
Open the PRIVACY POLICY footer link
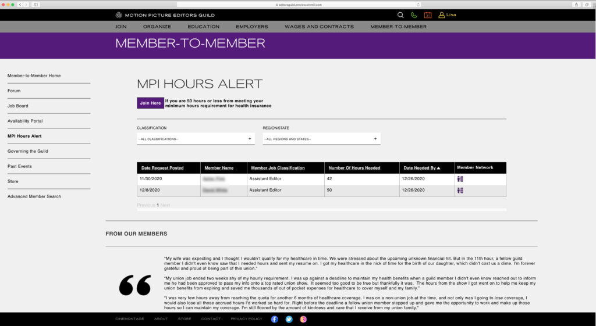click(x=247, y=319)
